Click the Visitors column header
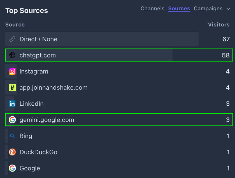 click(x=218, y=25)
